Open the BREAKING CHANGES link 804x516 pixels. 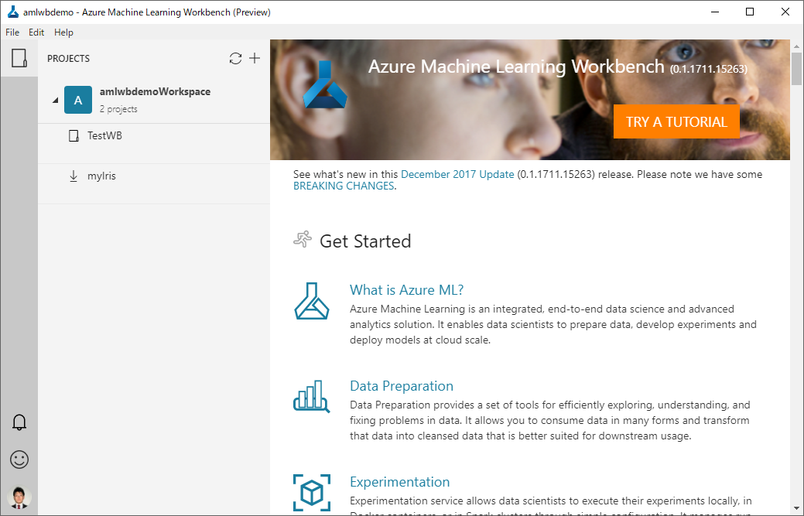coord(344,186)
